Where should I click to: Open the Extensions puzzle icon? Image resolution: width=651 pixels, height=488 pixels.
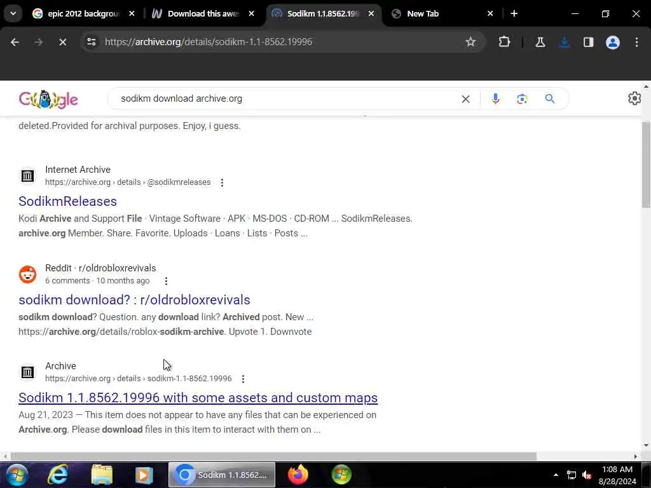pyautogui.click(x=504, y=42)
